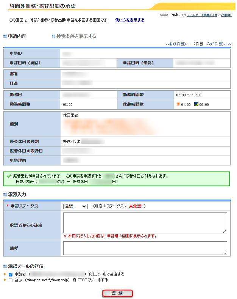The width and height of the screenshot is (237, 299).
Task: Click the 08:00 勤務時間数 value
Action: 68,104
